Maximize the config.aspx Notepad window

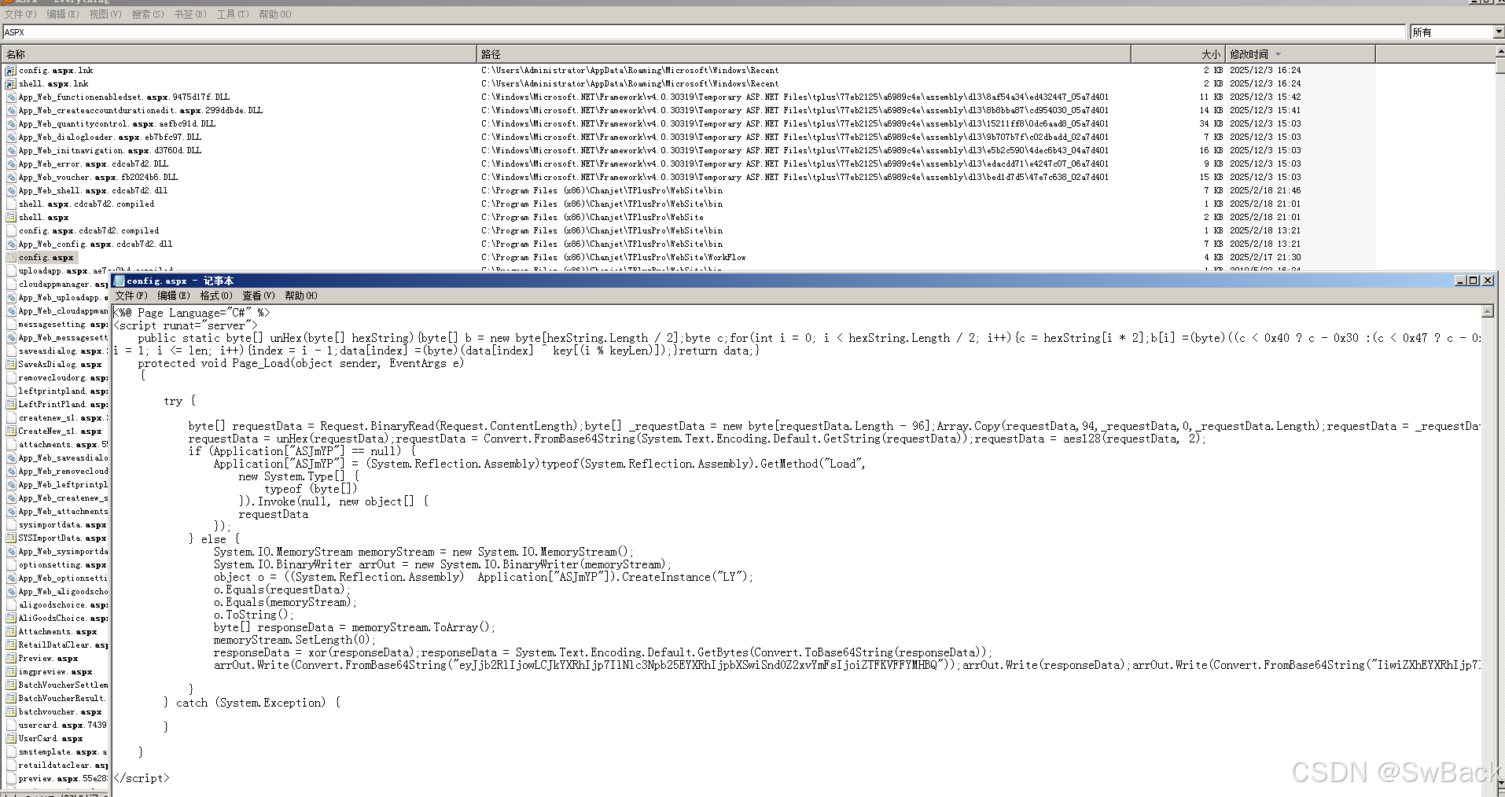(x=1474, y=281)
